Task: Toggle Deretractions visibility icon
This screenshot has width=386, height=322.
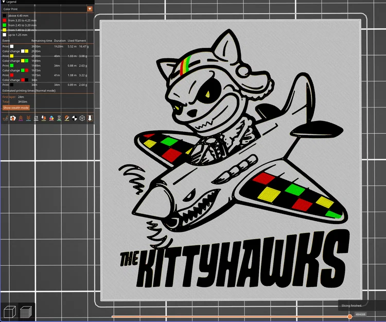Action: pyautogui.click(x=28, y=118)
